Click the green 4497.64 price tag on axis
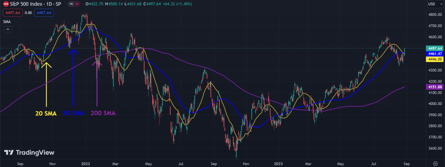The height and width of the screenshot is (167, 445). [x=434, y=49]
